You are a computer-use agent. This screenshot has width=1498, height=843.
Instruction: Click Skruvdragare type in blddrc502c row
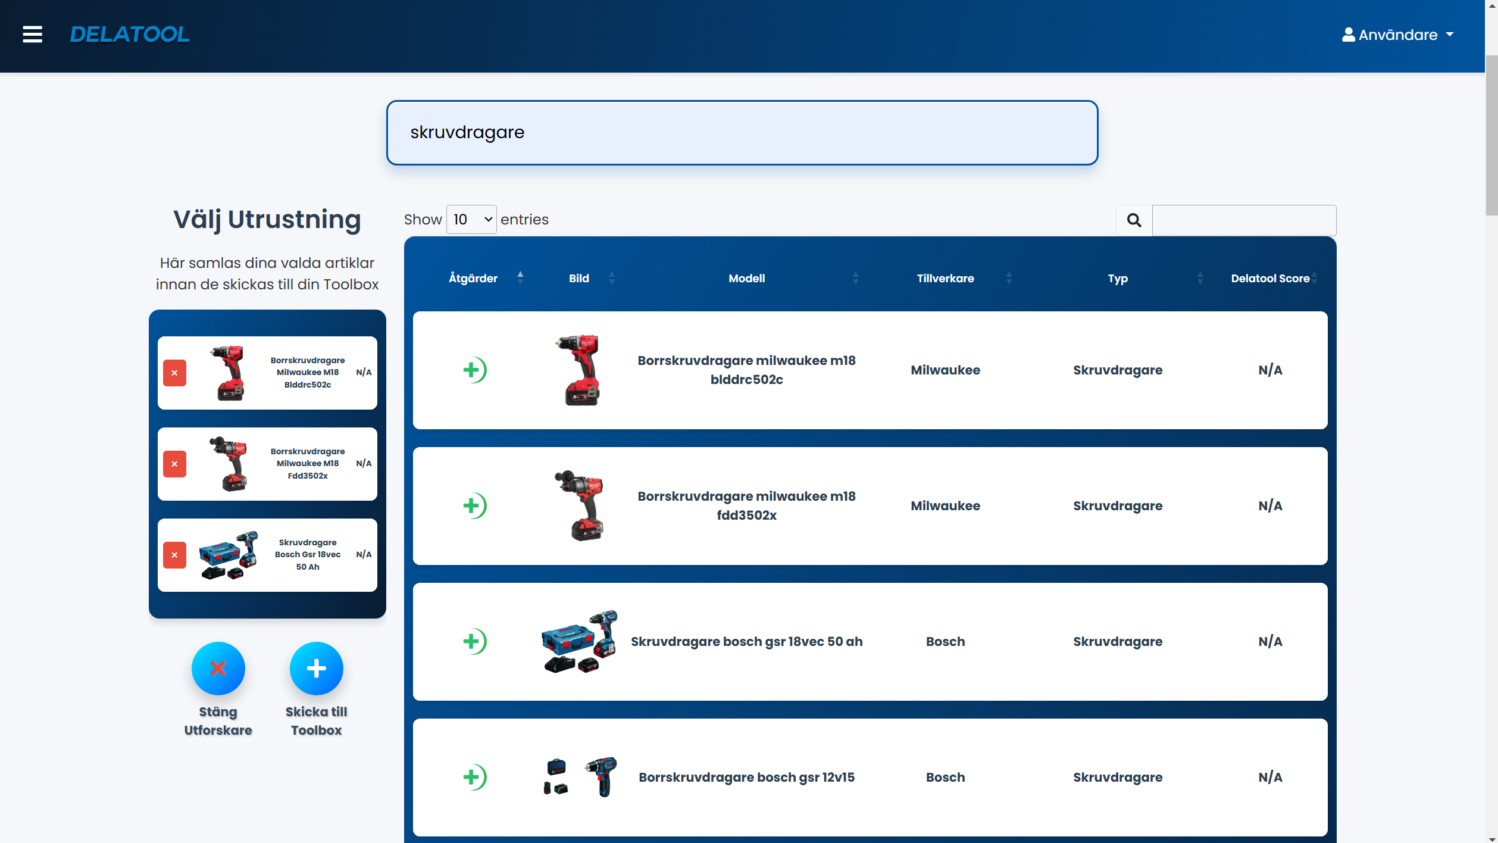(1118, 370)
